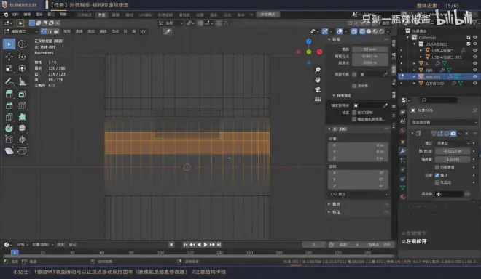Jump to the timeline start frame
Screen dimensions: 481x279
(186, 245)
